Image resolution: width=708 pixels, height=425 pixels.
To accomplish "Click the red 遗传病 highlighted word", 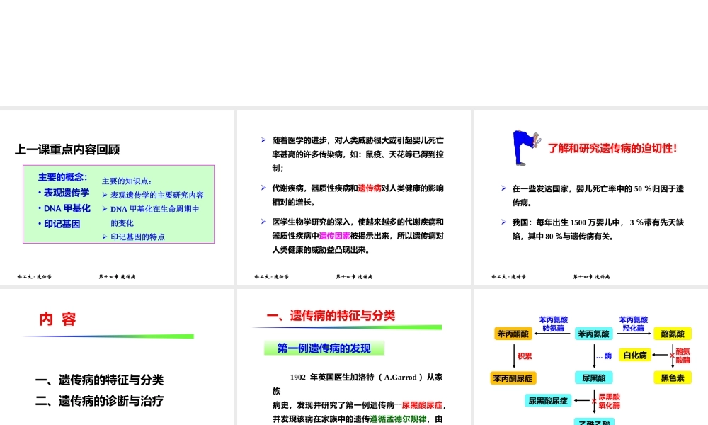I will [x=370, y=188].
